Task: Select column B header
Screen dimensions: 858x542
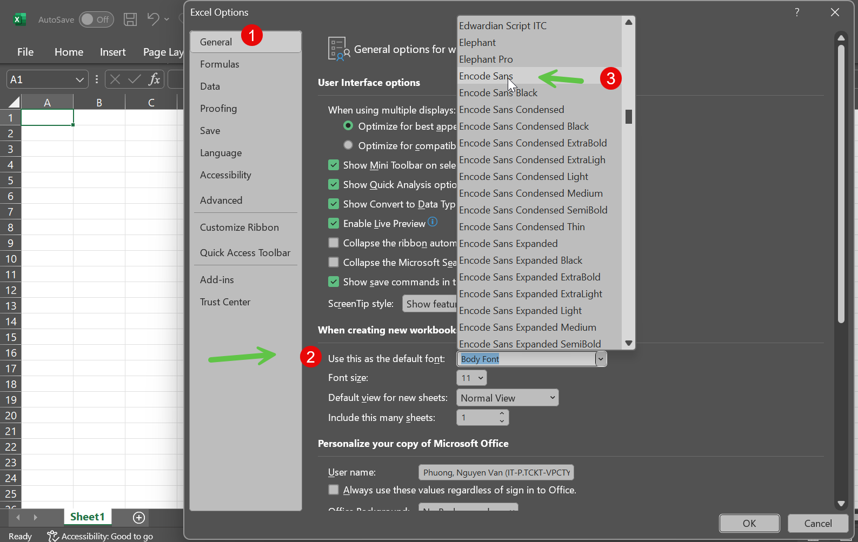Action: tap(99, 102)
